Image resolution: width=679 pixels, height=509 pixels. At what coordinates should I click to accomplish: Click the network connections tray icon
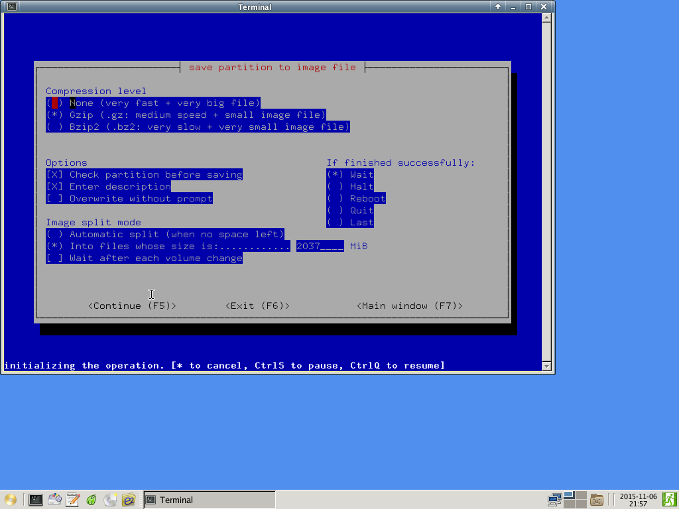[x=554, y=500]
